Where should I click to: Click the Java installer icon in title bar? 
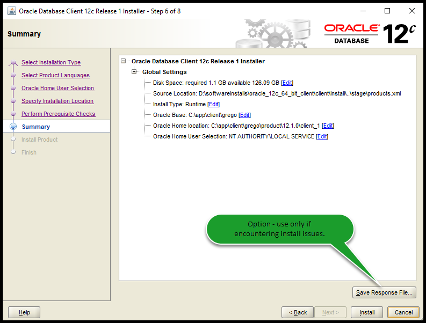click(12, 11)
